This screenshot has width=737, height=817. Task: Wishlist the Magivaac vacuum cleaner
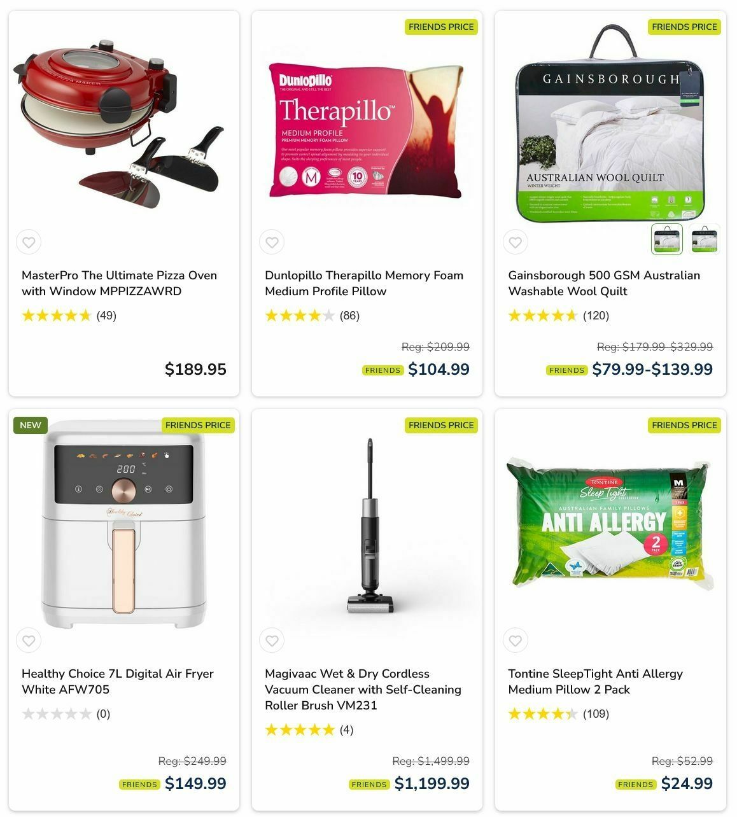tap(272, 641)
